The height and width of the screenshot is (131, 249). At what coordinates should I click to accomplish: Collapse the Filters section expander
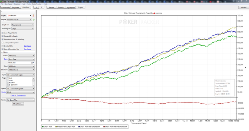[x=2, y=52]
